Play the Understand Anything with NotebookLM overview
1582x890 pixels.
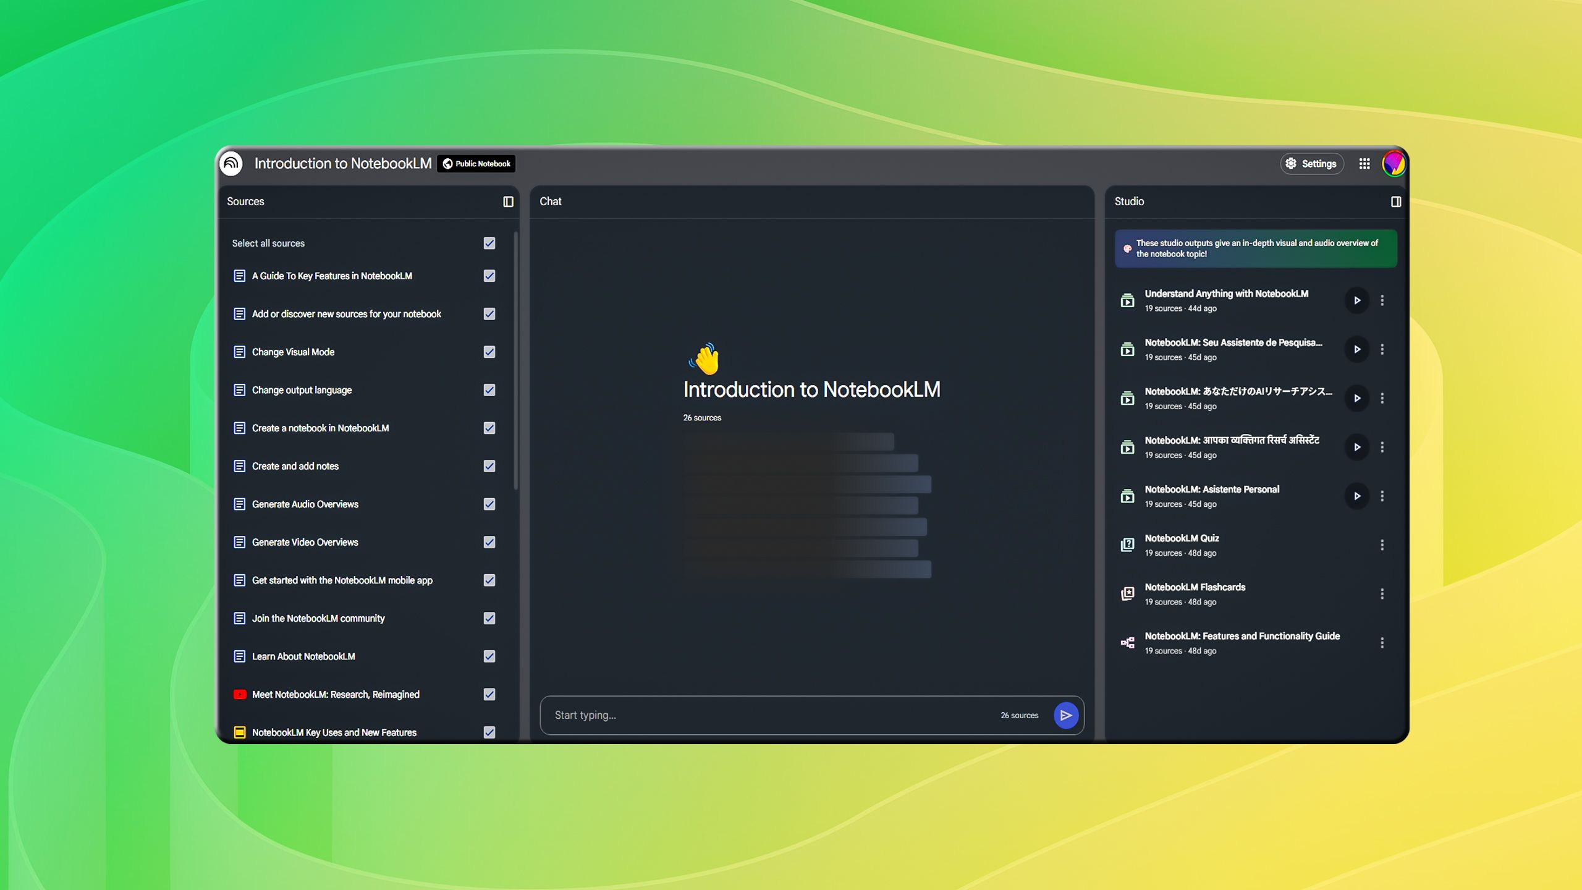[x=1357, y=300]
